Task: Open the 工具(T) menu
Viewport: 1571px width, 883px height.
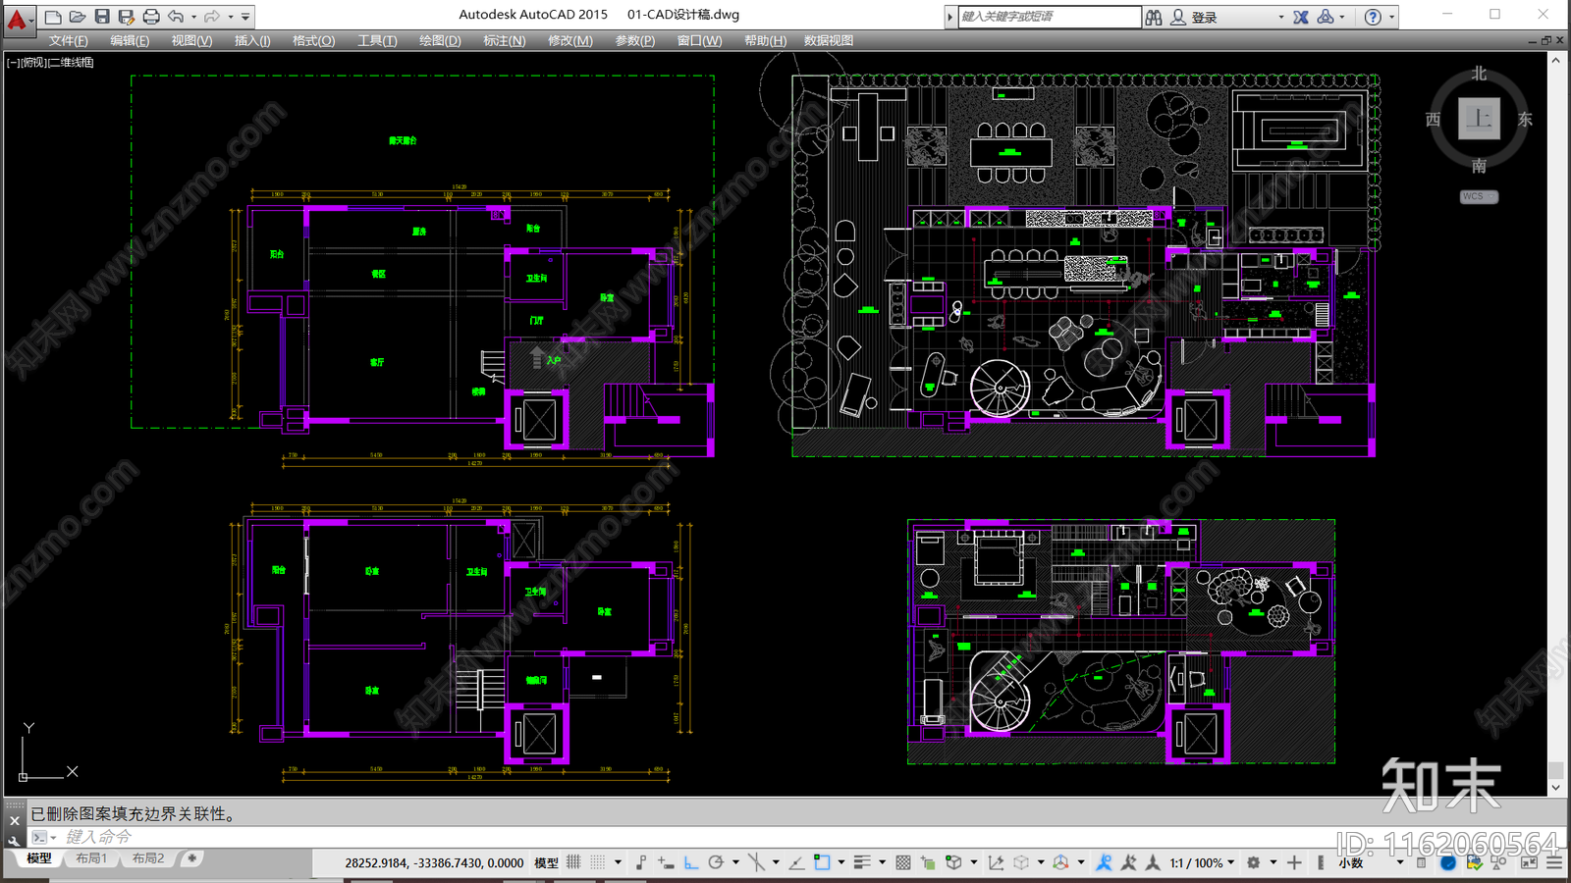Action: click(x=377, y=40)
